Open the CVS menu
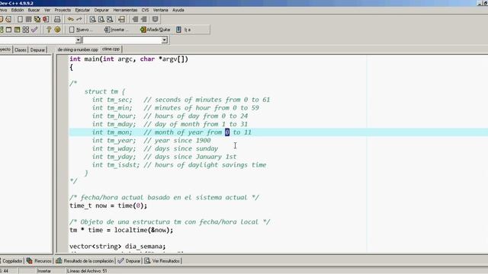The width and height of the screenshot is (488, 274). tap(145, 10)
